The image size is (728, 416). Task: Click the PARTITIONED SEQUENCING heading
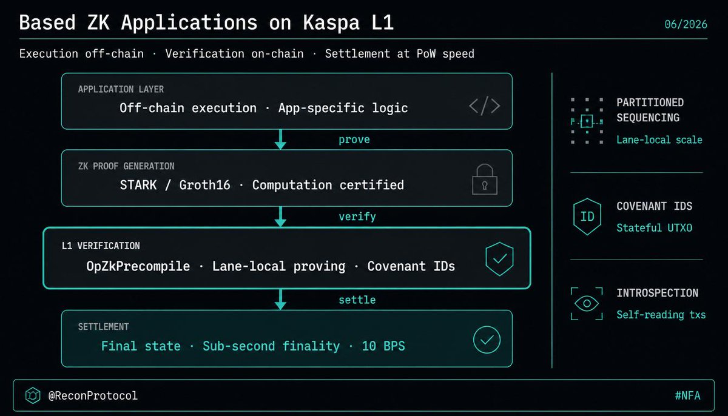pos(650,110)
